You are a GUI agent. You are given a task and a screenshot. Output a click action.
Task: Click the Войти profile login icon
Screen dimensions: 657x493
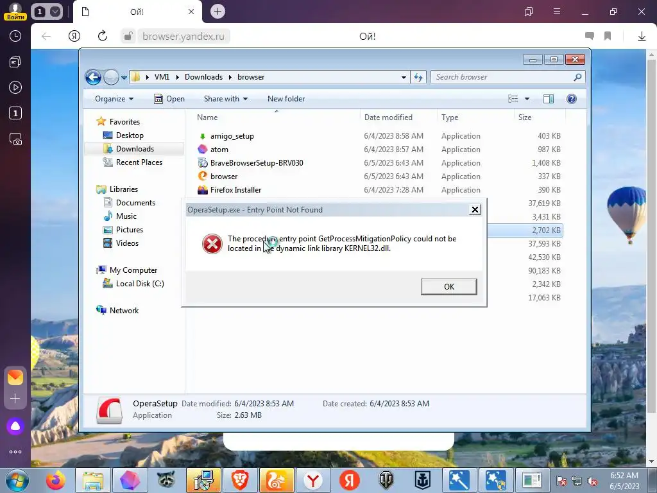(15, 12)
